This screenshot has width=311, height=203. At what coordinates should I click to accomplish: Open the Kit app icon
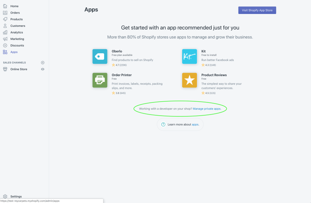(190, 57)
